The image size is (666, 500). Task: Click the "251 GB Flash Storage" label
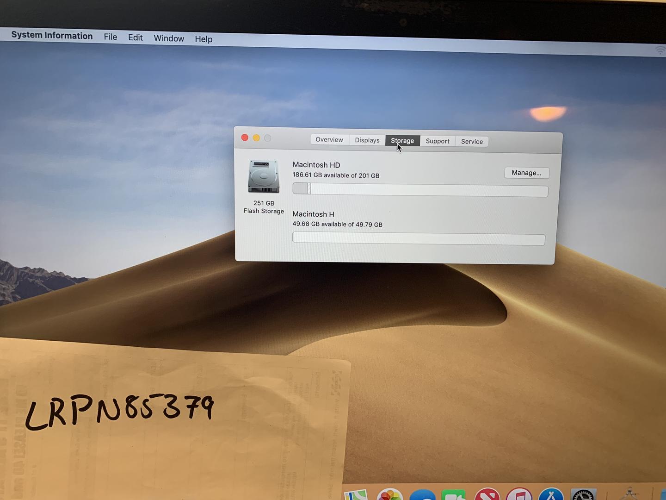(x=264, y=207)
